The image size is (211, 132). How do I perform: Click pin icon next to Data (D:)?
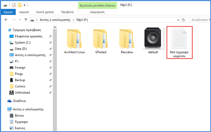[x=51, y=49]
